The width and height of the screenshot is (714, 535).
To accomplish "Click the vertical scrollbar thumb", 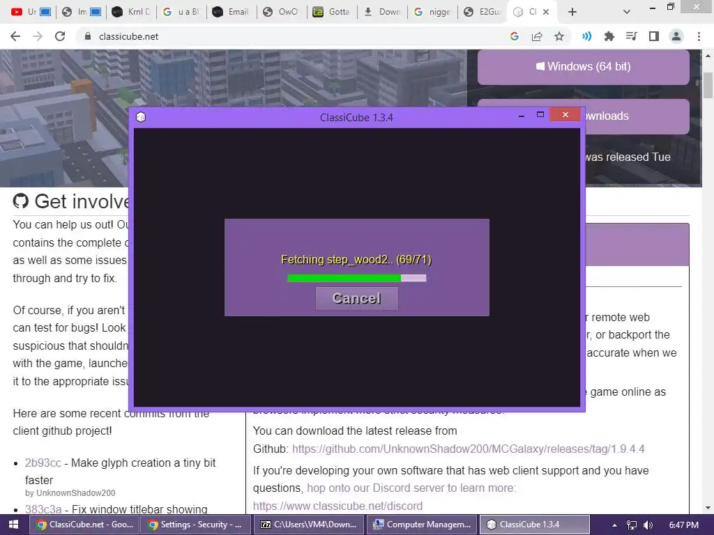I will (x=708, y=86).
